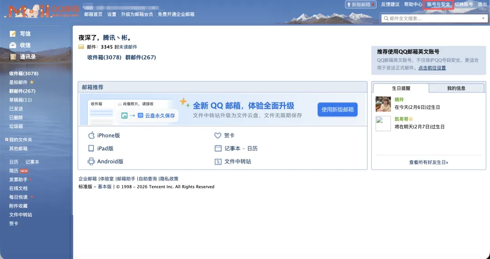Open 星标邮件 folder in sidebar

click(19, 82)
